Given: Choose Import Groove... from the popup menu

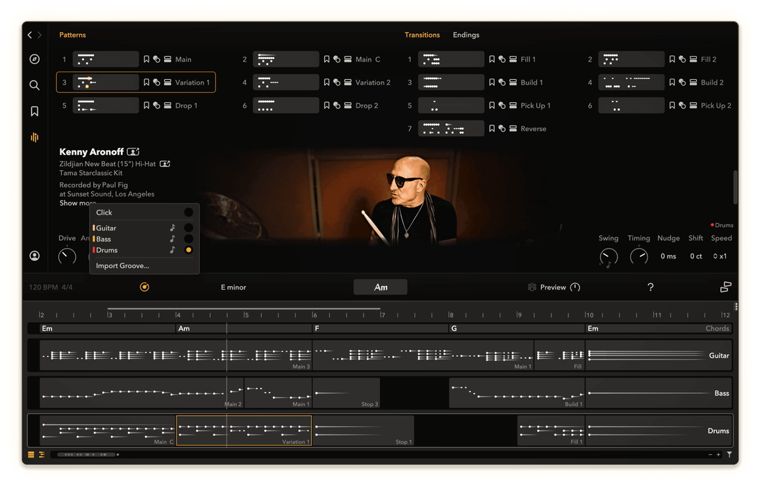Looking at the screenshot, I should [122, 266].
